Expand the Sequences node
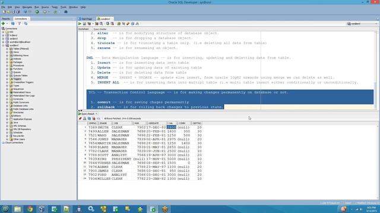 pyautogui.click(x=7, y=89)
